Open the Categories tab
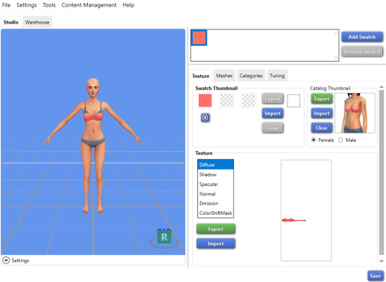This screenshot has height=282, width=386. 251,76
